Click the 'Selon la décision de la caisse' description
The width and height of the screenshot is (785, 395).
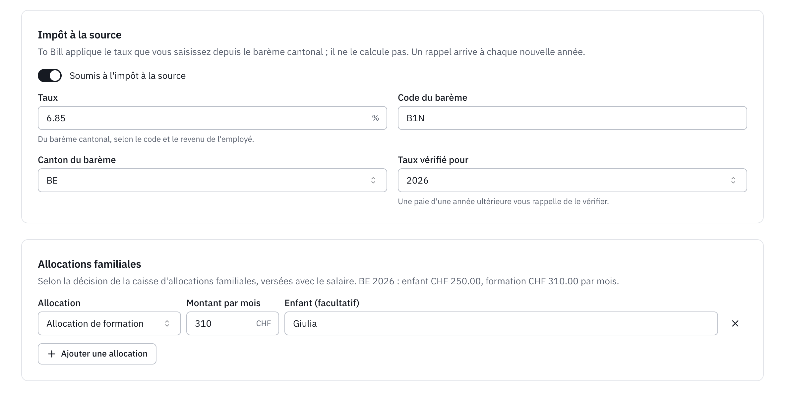tap(328, 281)
